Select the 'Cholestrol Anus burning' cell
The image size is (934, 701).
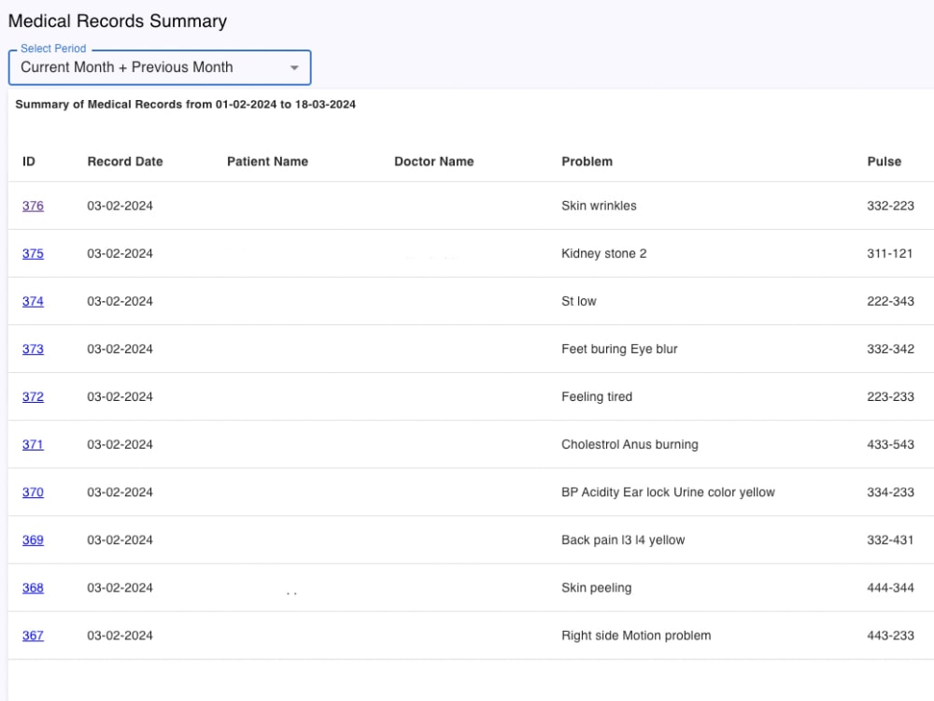coord(630,444)
